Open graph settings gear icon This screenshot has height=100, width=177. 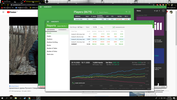[x=148, y=63]
